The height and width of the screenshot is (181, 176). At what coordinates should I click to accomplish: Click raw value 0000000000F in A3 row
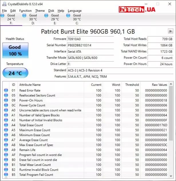[156, 120]
